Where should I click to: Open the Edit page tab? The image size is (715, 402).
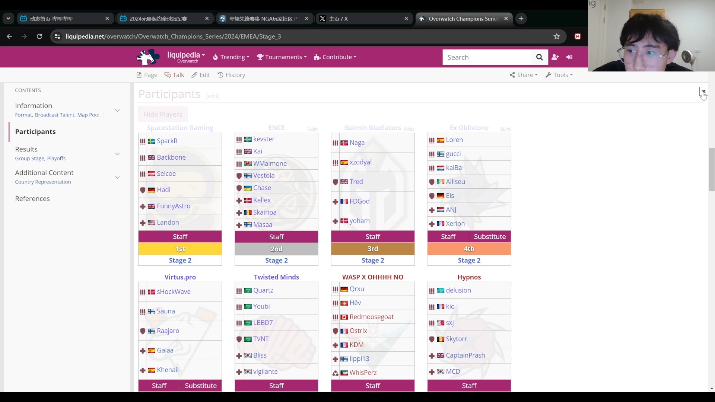coord(201,75)
